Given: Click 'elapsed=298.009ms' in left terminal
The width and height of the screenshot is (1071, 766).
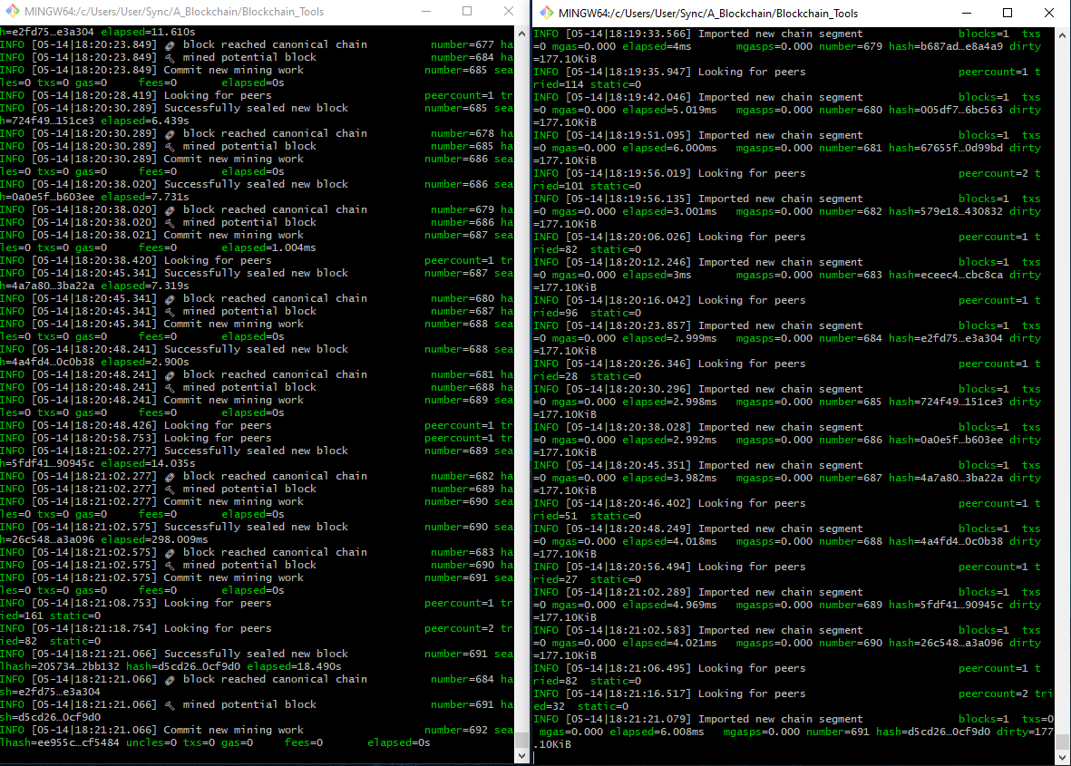Looking at the screenshot, I should [x=154, y=539].
